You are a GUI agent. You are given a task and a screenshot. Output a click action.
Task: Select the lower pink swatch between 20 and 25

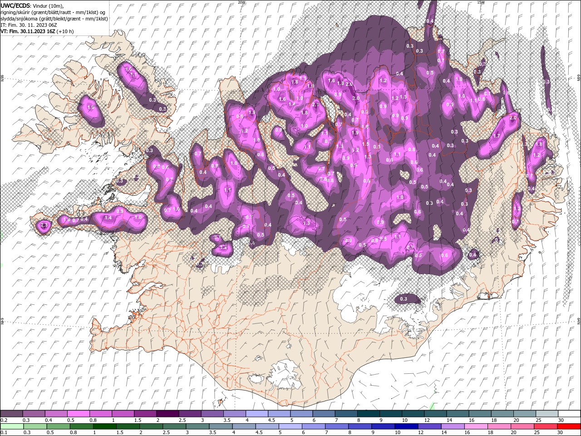(523, 426)
